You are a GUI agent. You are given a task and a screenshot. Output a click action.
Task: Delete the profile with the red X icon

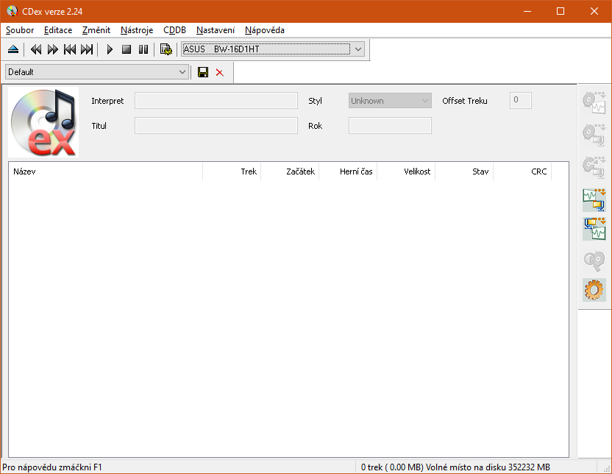220,73
